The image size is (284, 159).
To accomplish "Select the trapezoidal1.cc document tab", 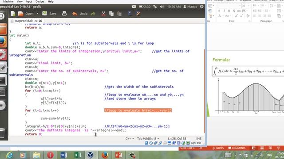I will pos(26,21).
